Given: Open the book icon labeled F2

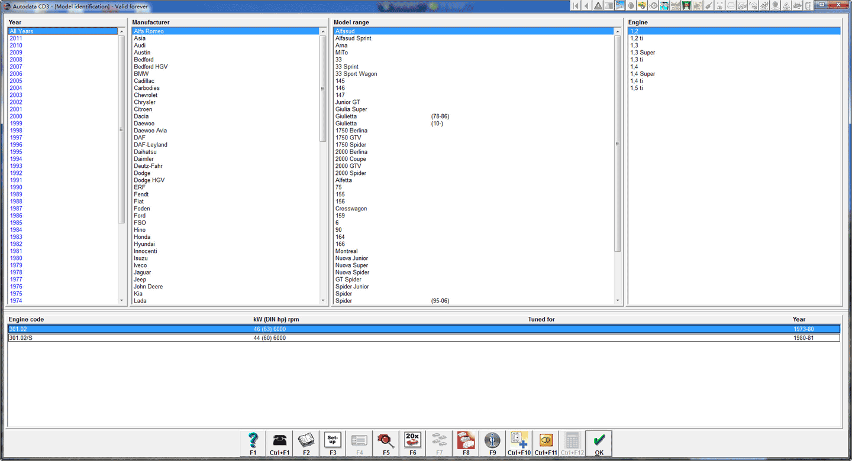Looking at the screenshot, I should pos(306,443).
